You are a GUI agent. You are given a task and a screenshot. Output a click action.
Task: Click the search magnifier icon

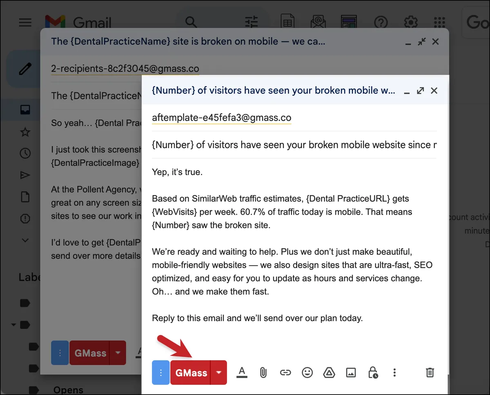(191, 22)
